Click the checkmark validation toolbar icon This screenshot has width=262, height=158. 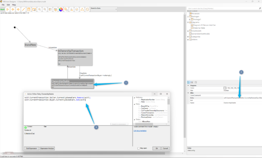(x=77, y=9)
